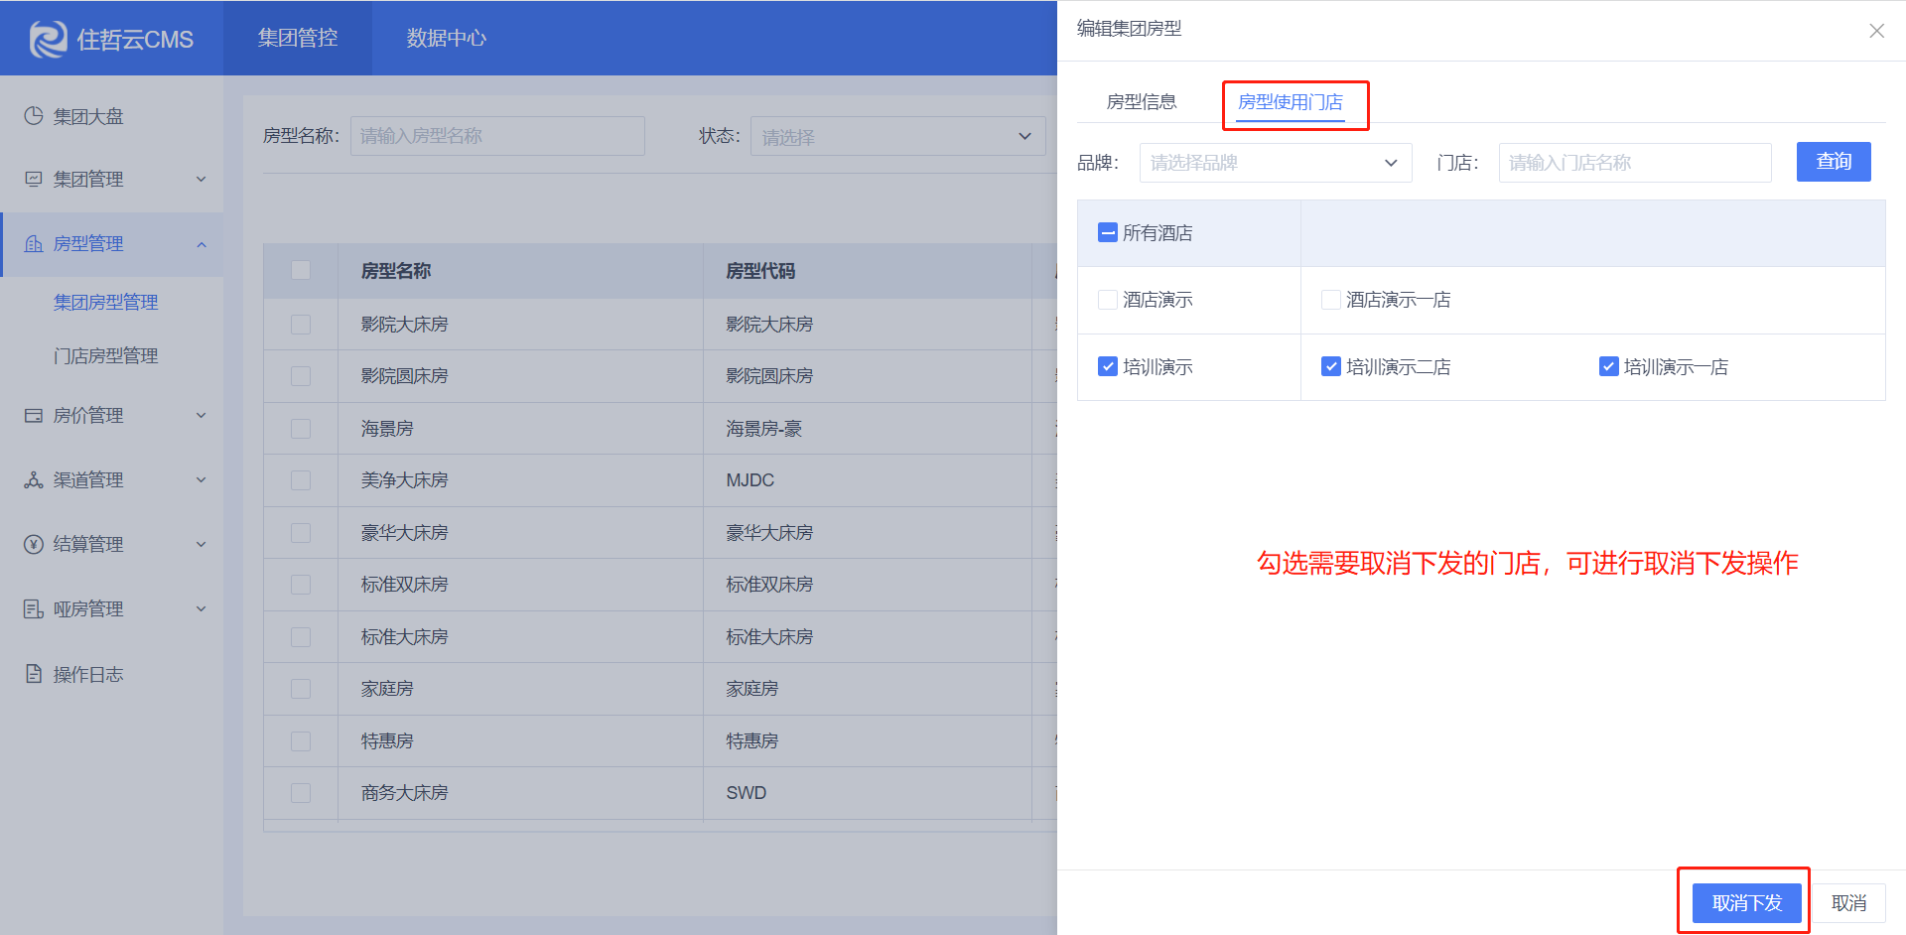Focus the 门店 name input field
The width and height of the screenshot is (1906, 935).
[1635, 163]
